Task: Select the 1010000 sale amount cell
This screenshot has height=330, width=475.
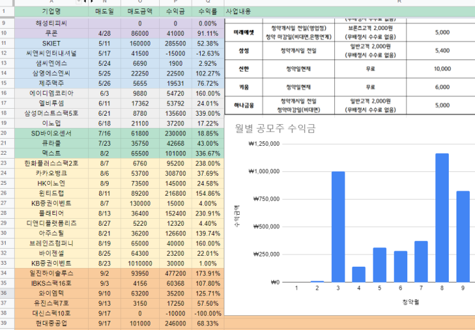Action: (x=140, y=263)
